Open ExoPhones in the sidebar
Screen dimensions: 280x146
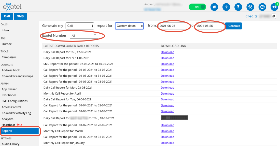(9, 95)
